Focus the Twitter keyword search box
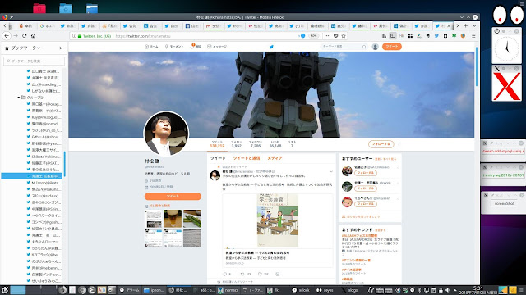This screenshot has width=526, height=295. 344,47
